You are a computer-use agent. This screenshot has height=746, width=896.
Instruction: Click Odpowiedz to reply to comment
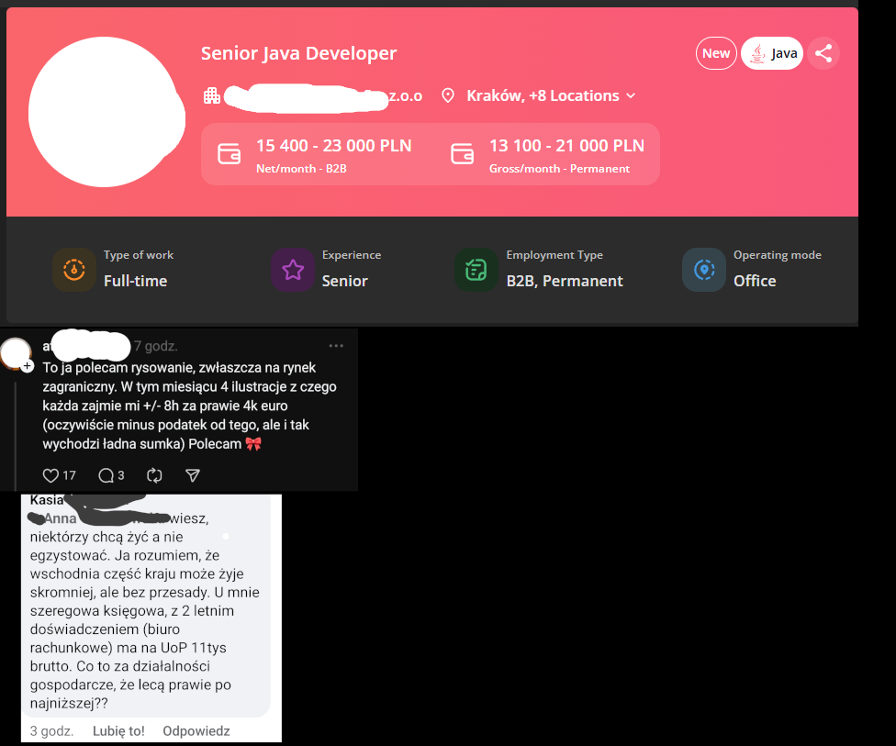196,731
